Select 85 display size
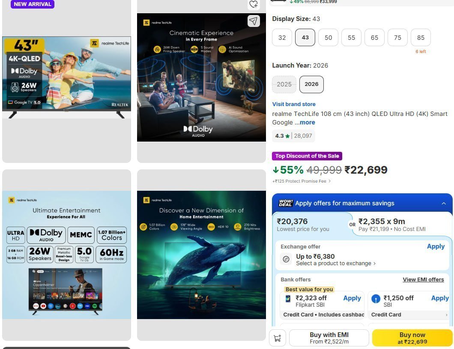 [x=421, y=38]
